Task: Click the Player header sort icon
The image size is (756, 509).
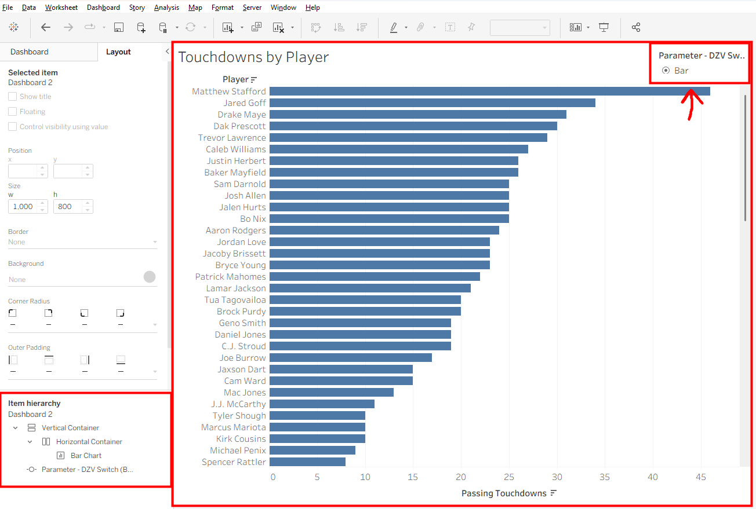Action: (254, 79)
